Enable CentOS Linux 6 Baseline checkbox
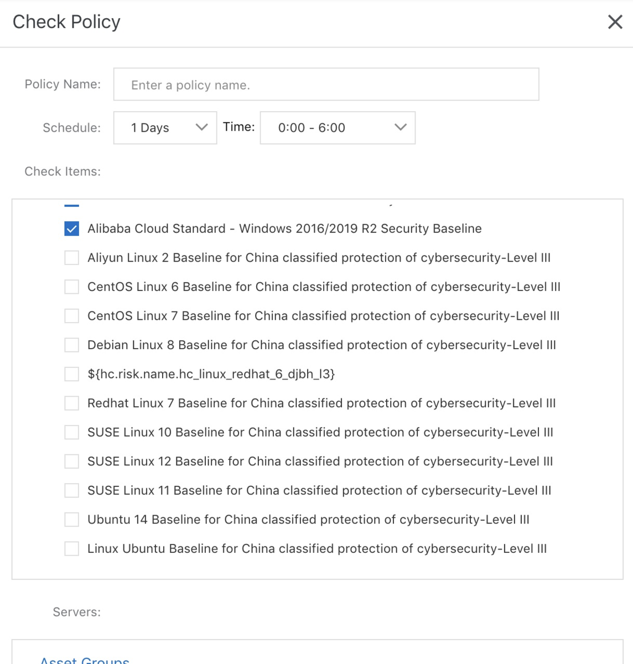Image resolution: width=633 pixels, height=664 pixels. 72,287
